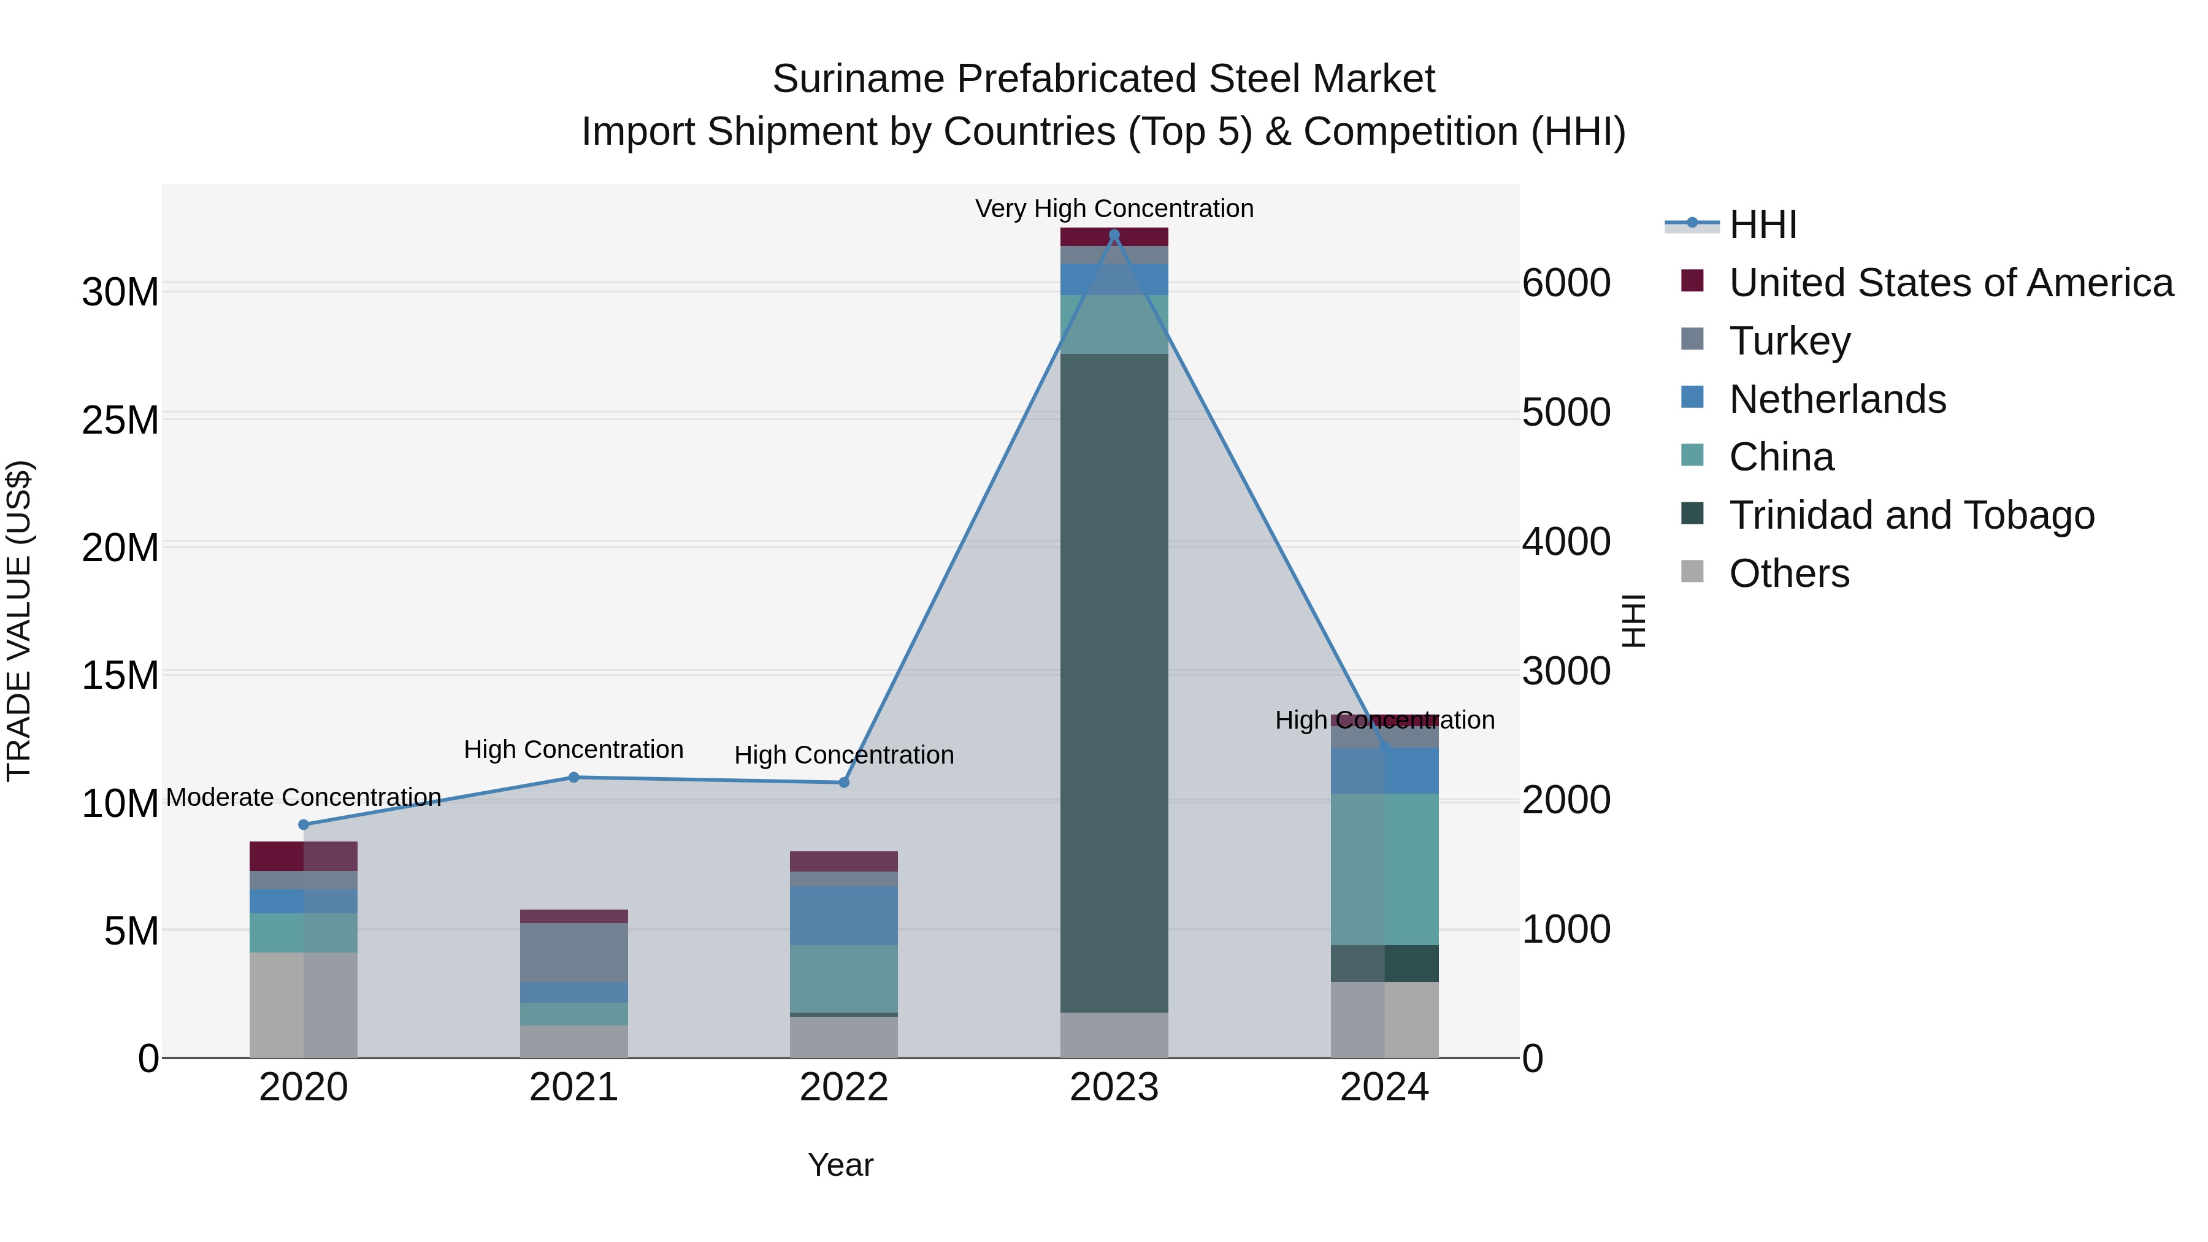Click the 3000 right axis tick label
Screen dimensions: 2208x1242
point(1567,671)
